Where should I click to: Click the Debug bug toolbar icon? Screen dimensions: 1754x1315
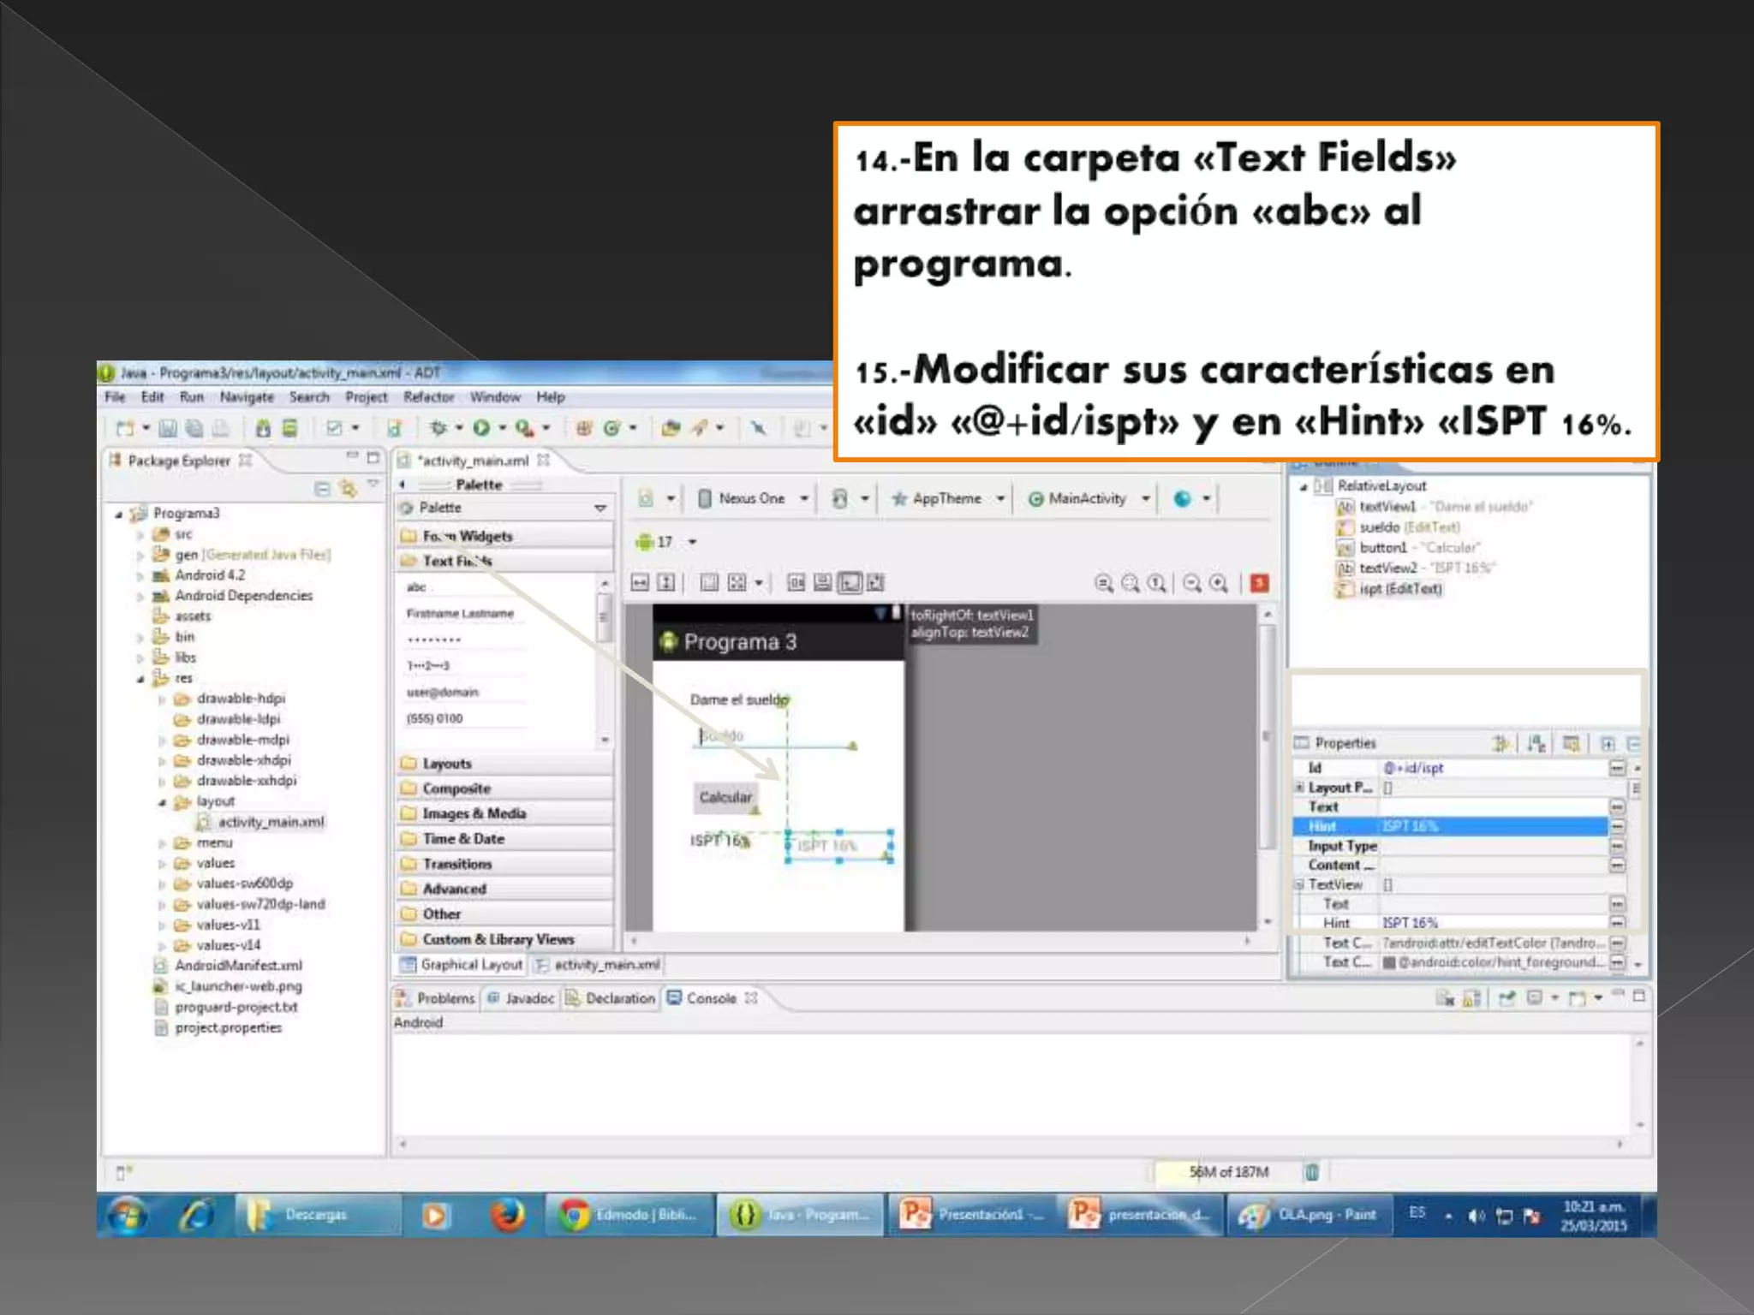438,428
